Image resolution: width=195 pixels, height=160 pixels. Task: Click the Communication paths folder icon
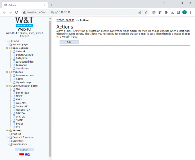tap(11, 86)
